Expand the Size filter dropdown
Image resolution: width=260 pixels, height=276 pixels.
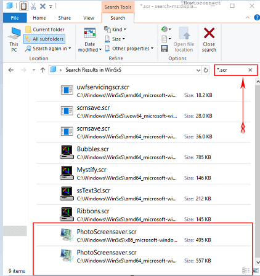click(x=115, y=39)
